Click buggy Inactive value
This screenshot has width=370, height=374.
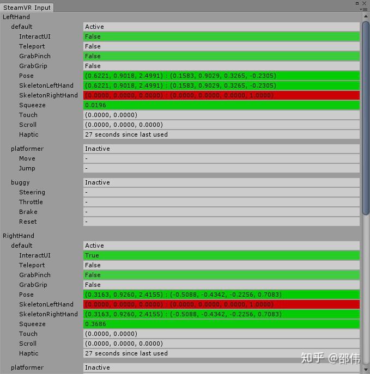221,182
